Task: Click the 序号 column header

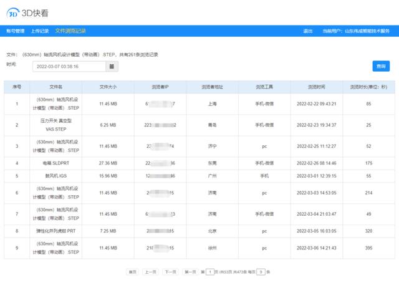Action: (x=17, y=87)
